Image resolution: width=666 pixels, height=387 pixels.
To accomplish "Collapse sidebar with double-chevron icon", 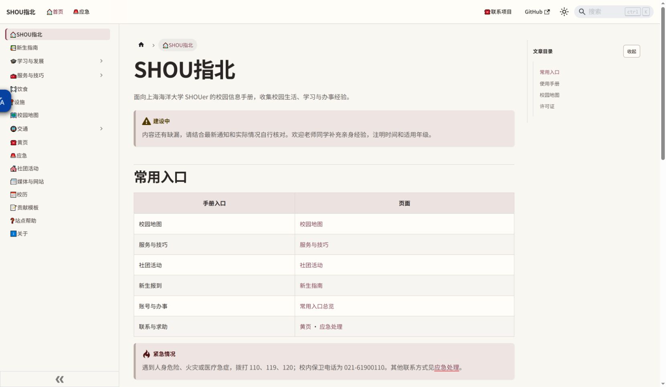I will (59, 379).
